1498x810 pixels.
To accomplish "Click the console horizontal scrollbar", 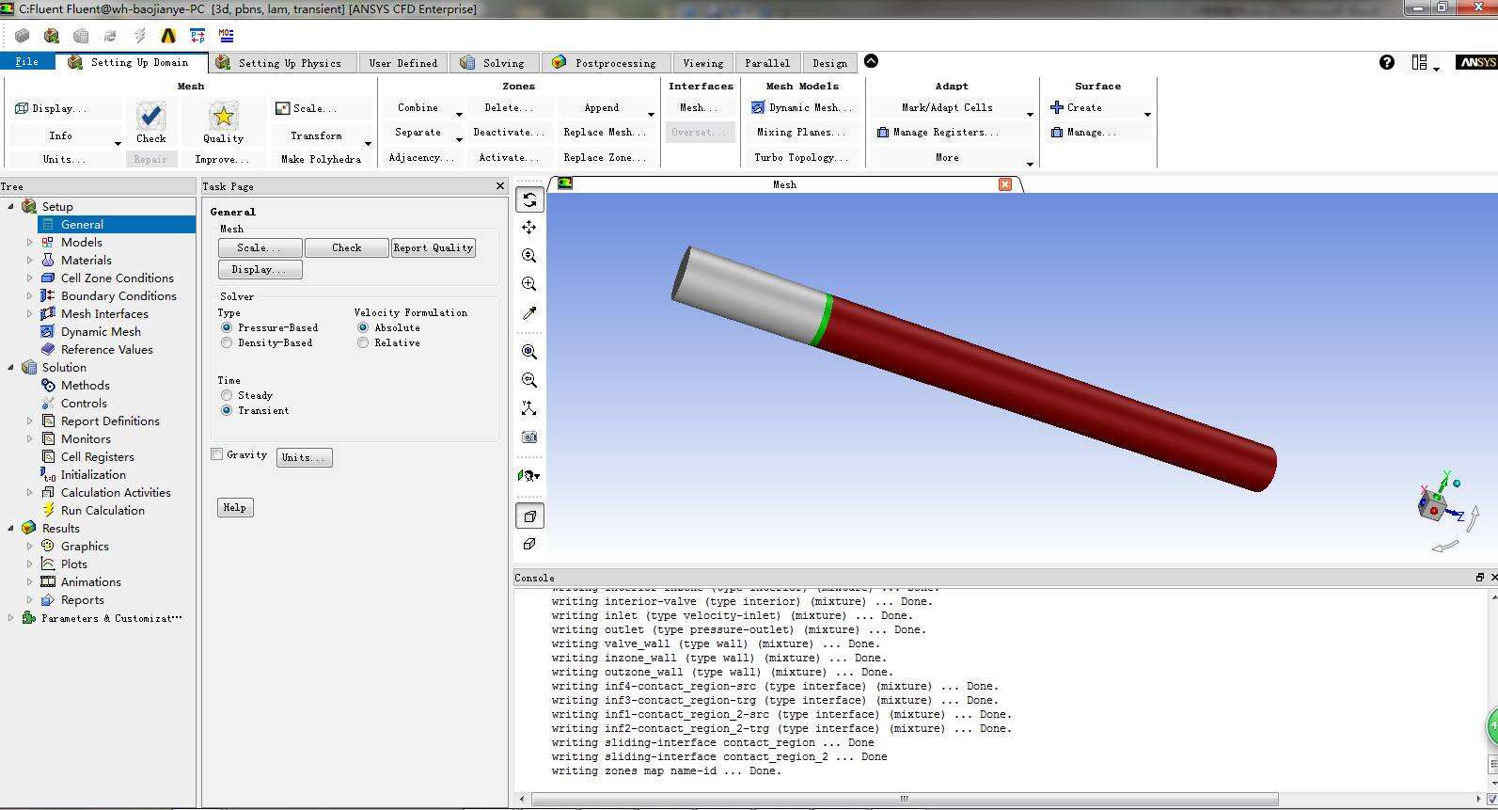I will [903, 799].
